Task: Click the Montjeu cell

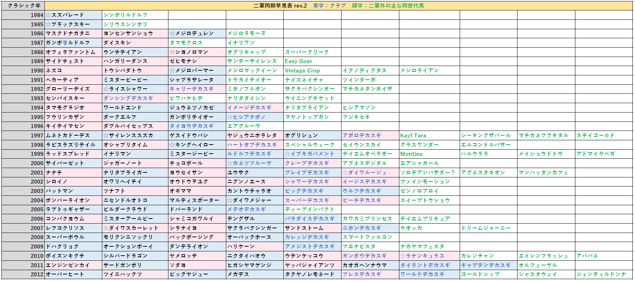Action: coord(429,154)
